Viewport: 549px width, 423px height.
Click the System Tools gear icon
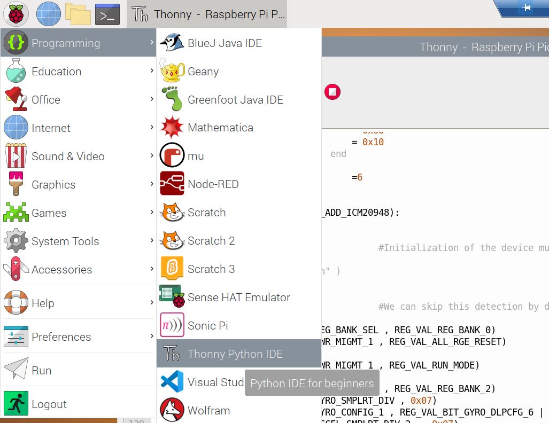[16, 241]
